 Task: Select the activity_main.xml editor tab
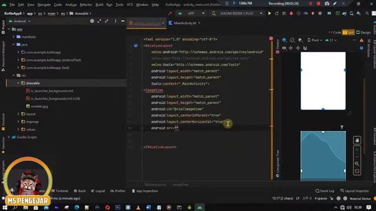147,23
